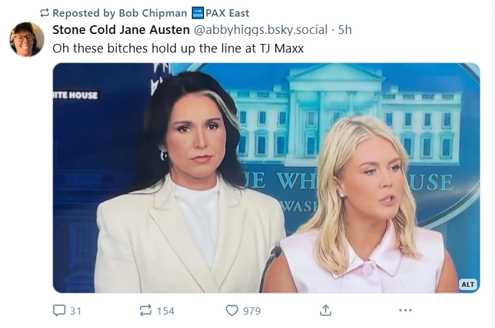Click the repost arrows icon
Viewport: 495px width, 328px height.
[146, 310]
